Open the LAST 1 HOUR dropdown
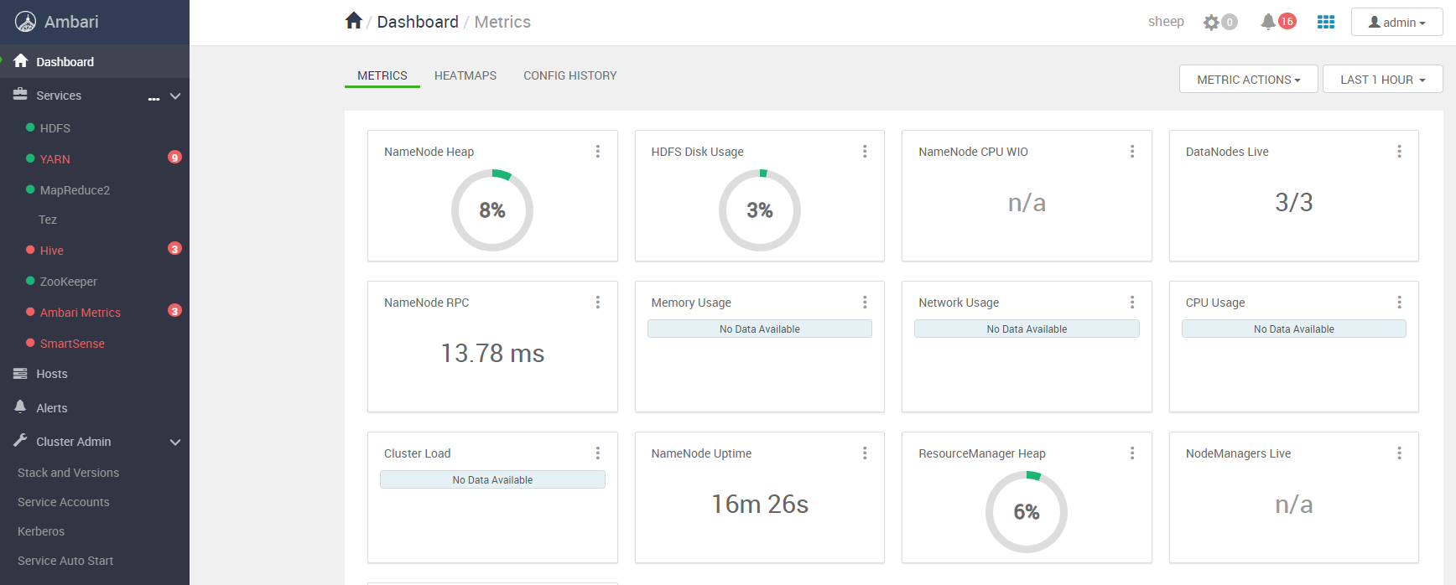The width and height of the screenshot is (1456, 585). tap(1382, 80)
